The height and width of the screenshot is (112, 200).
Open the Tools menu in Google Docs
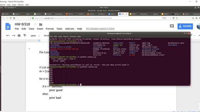click(x=59, y=29)
